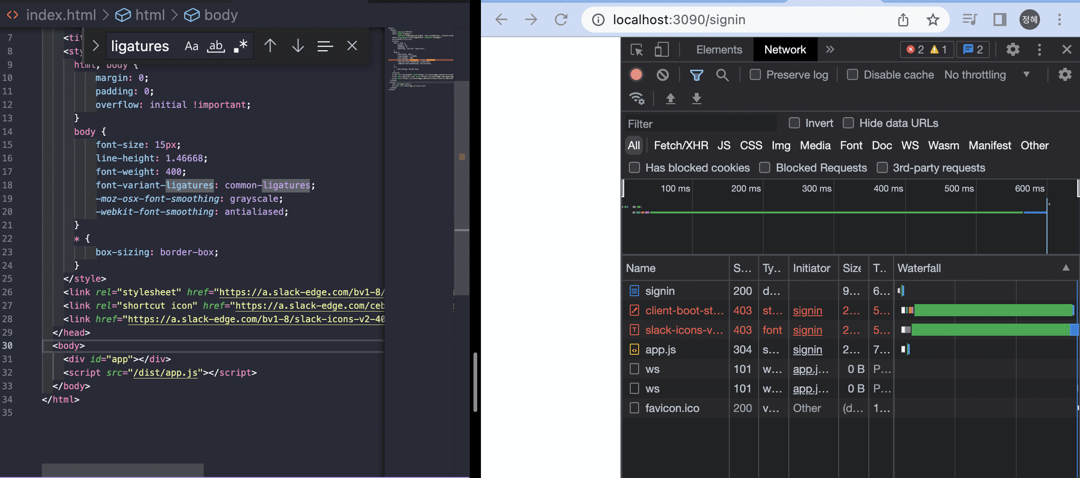The width and height of the screenshot is (1080, 478).
Task: Select the slack-icons font request row
Action: pyautogui.click(x=684, y=330)
